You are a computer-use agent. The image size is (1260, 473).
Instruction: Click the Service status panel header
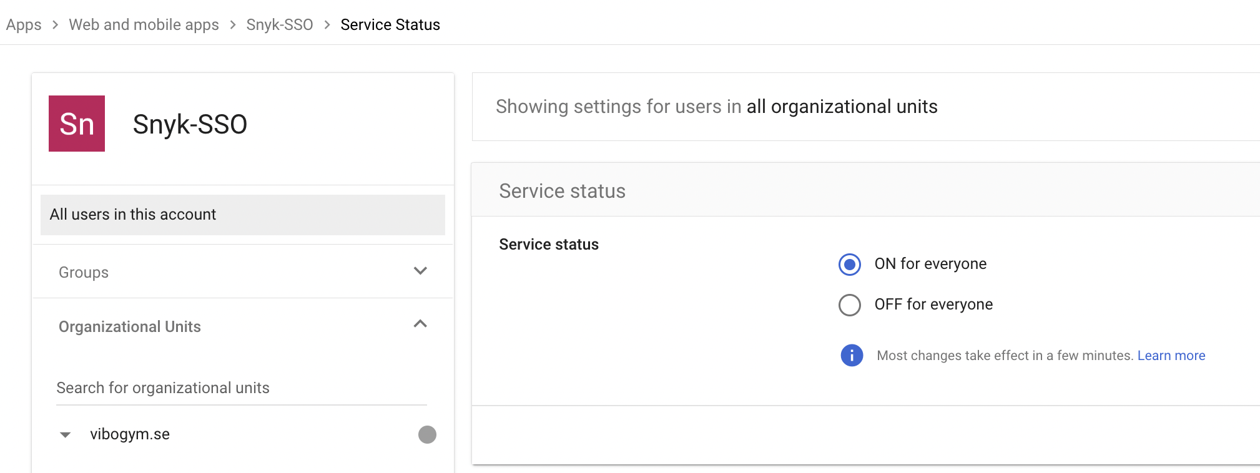[x=866, y=190]
